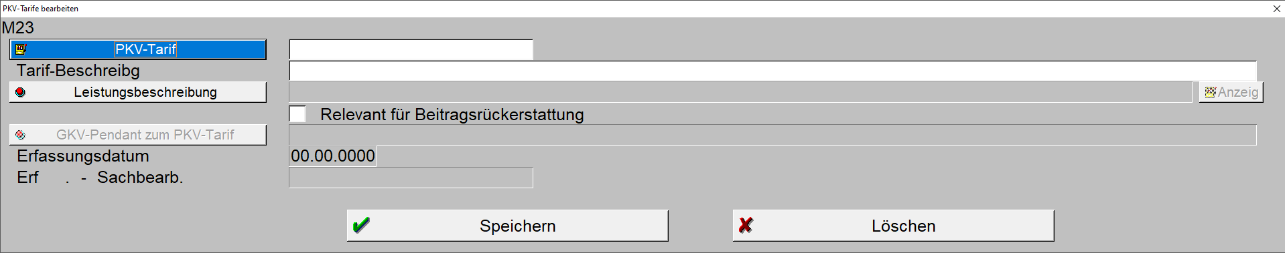Click the small icon on the Anzeig button

click(x=1210, y=92)
